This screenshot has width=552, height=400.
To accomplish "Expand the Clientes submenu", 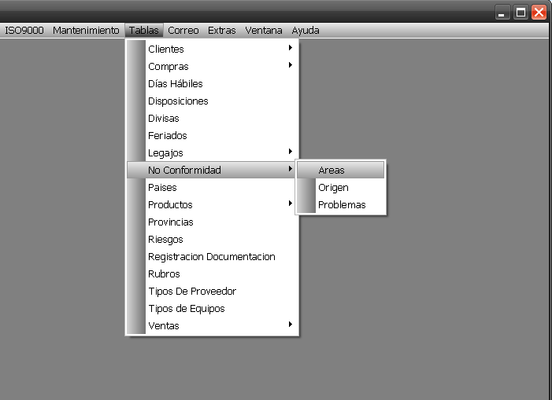I will pos(166,49).
